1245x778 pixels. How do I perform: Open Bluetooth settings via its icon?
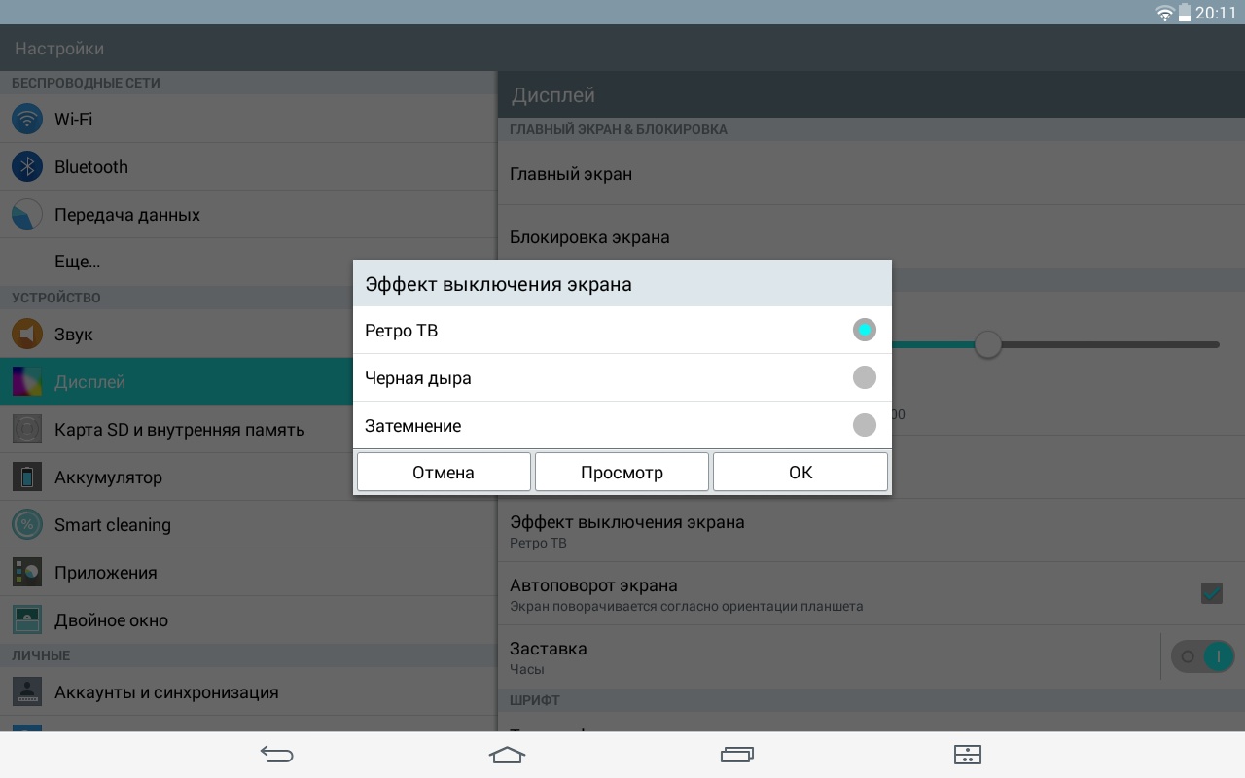point(27,167)
